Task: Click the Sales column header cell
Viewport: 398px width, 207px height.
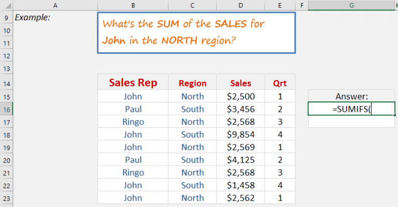Action: 241,83
